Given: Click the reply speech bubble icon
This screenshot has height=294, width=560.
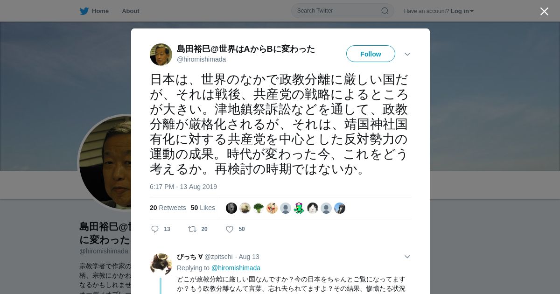Looking at the screenshot, I should click(x=155, y=229).
